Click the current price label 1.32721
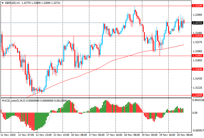Screen dimensions: 204x138 click(x=197, y=23)
